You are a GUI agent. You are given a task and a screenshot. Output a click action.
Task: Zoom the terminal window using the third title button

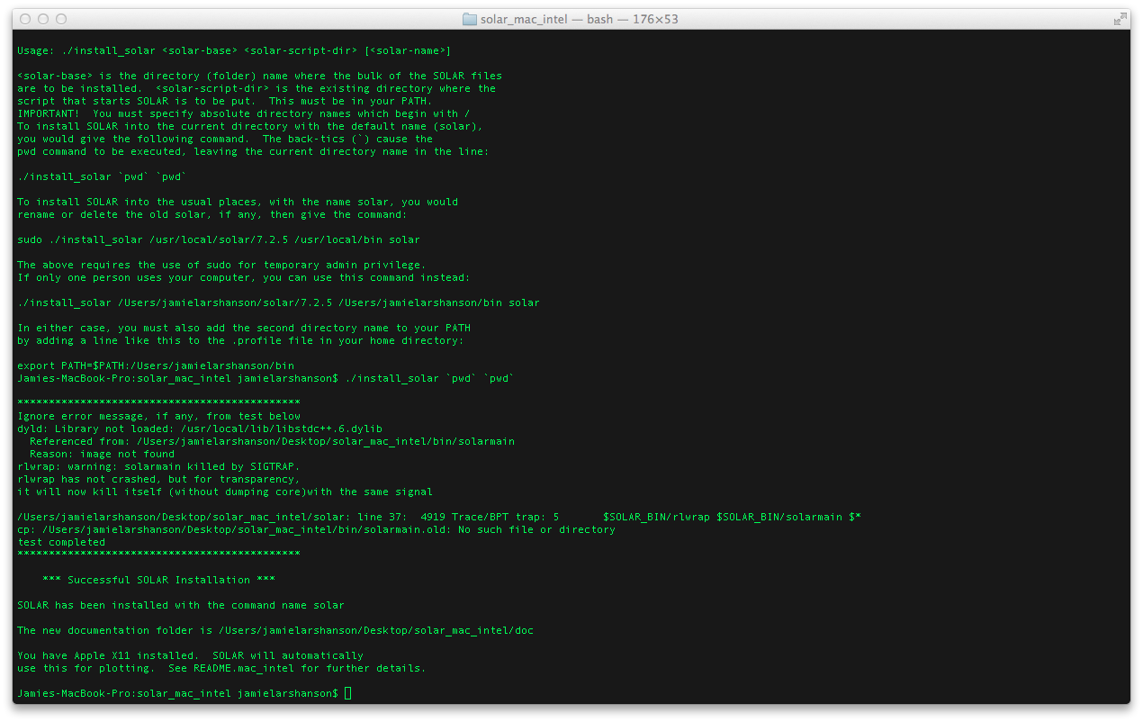coord(61,19)
